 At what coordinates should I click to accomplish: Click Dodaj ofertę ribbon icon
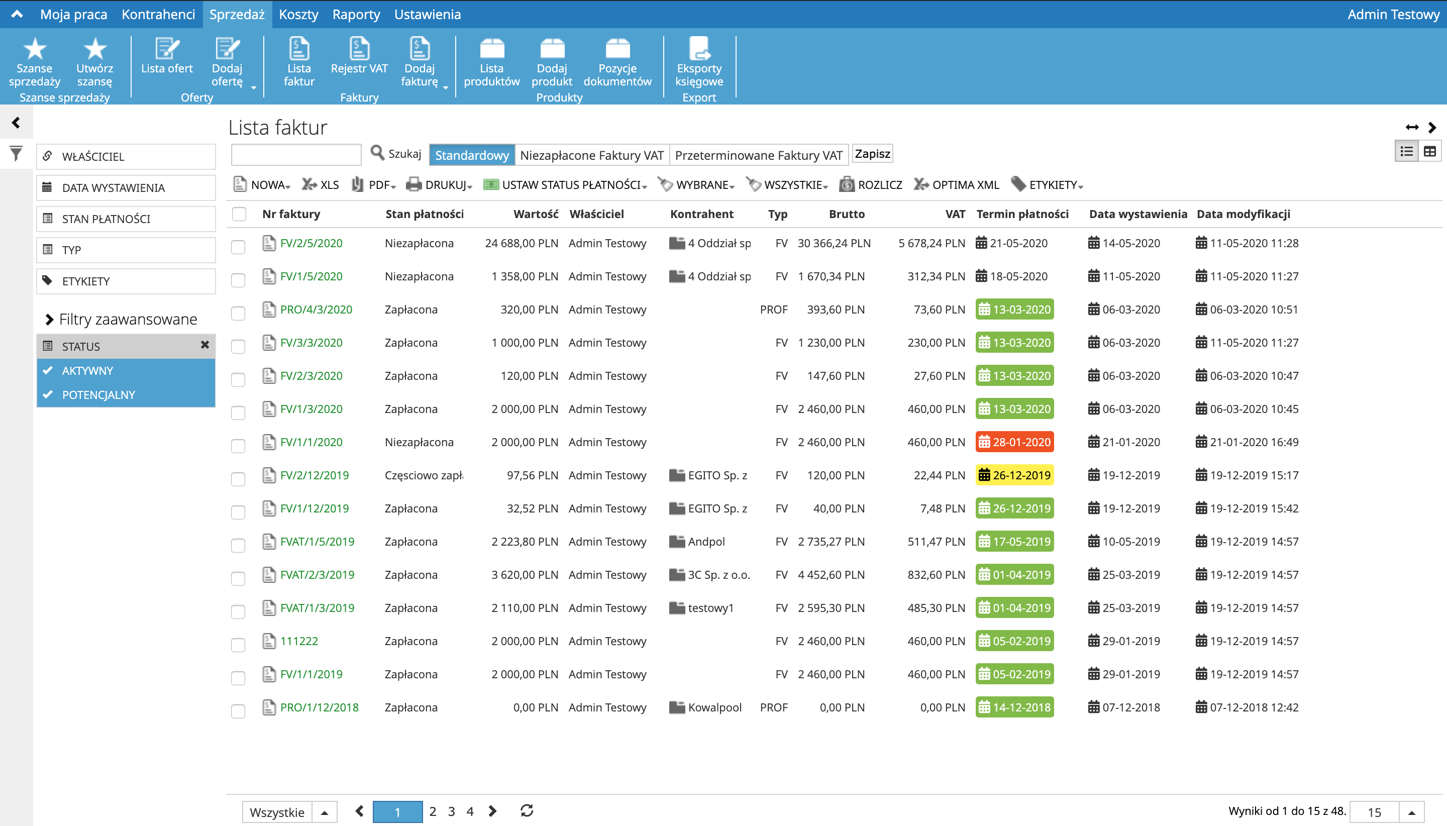[x=227, y=49]
